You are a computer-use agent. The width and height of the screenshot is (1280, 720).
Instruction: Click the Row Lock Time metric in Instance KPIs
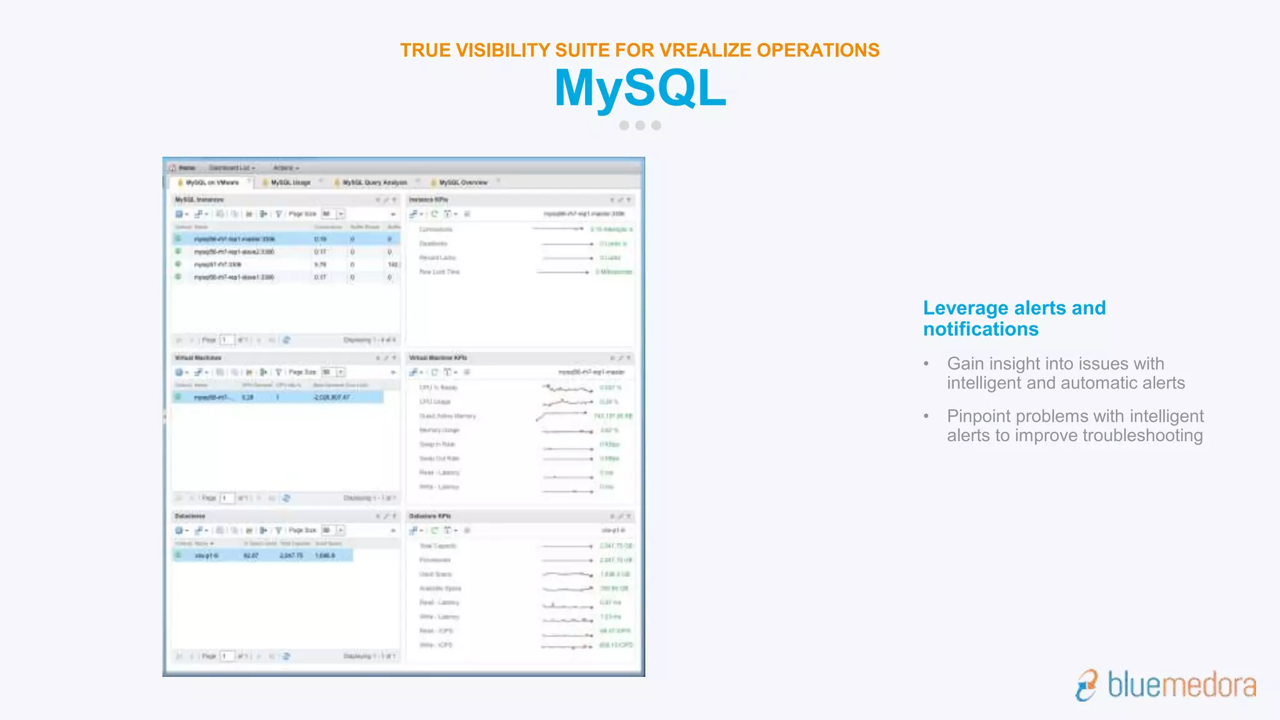coord(439,272)
